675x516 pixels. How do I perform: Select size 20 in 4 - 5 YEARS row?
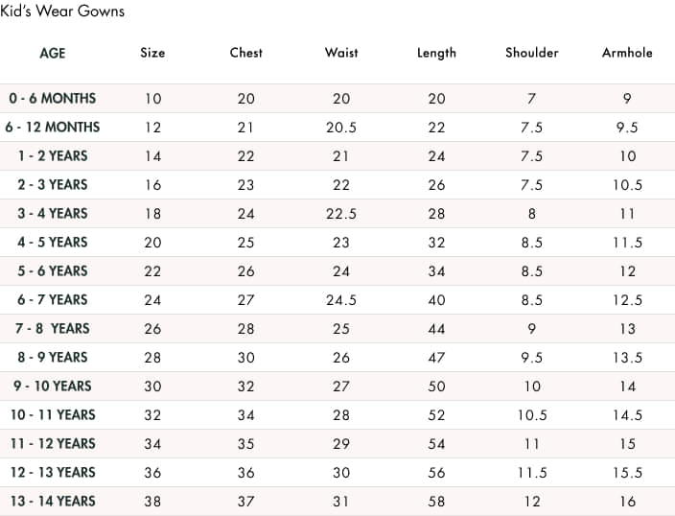coord(152,243)
